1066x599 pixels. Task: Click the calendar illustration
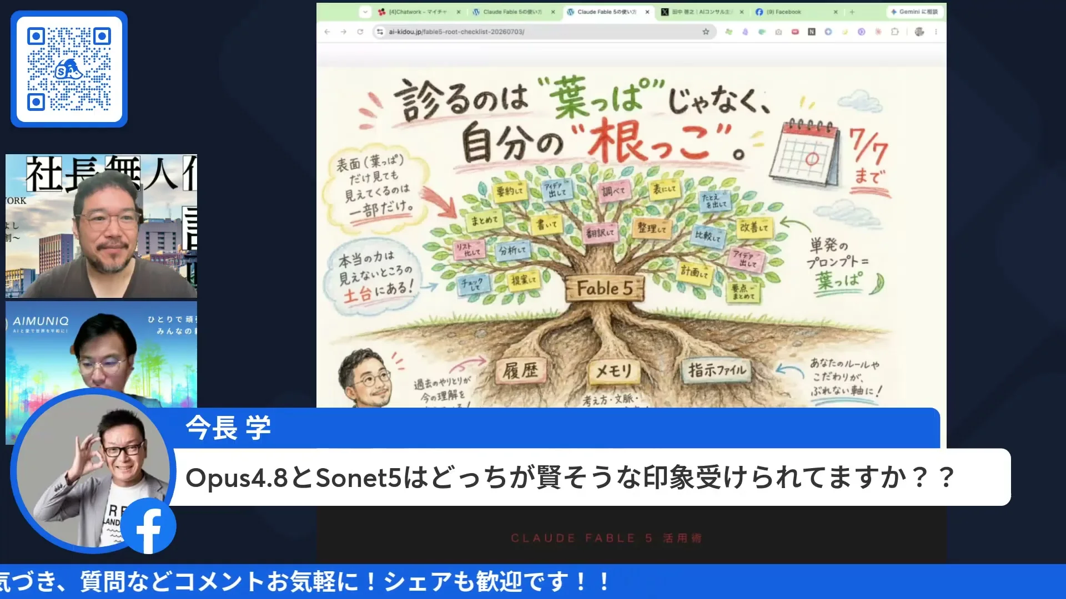pyautogui.click(x=805, y=154)
